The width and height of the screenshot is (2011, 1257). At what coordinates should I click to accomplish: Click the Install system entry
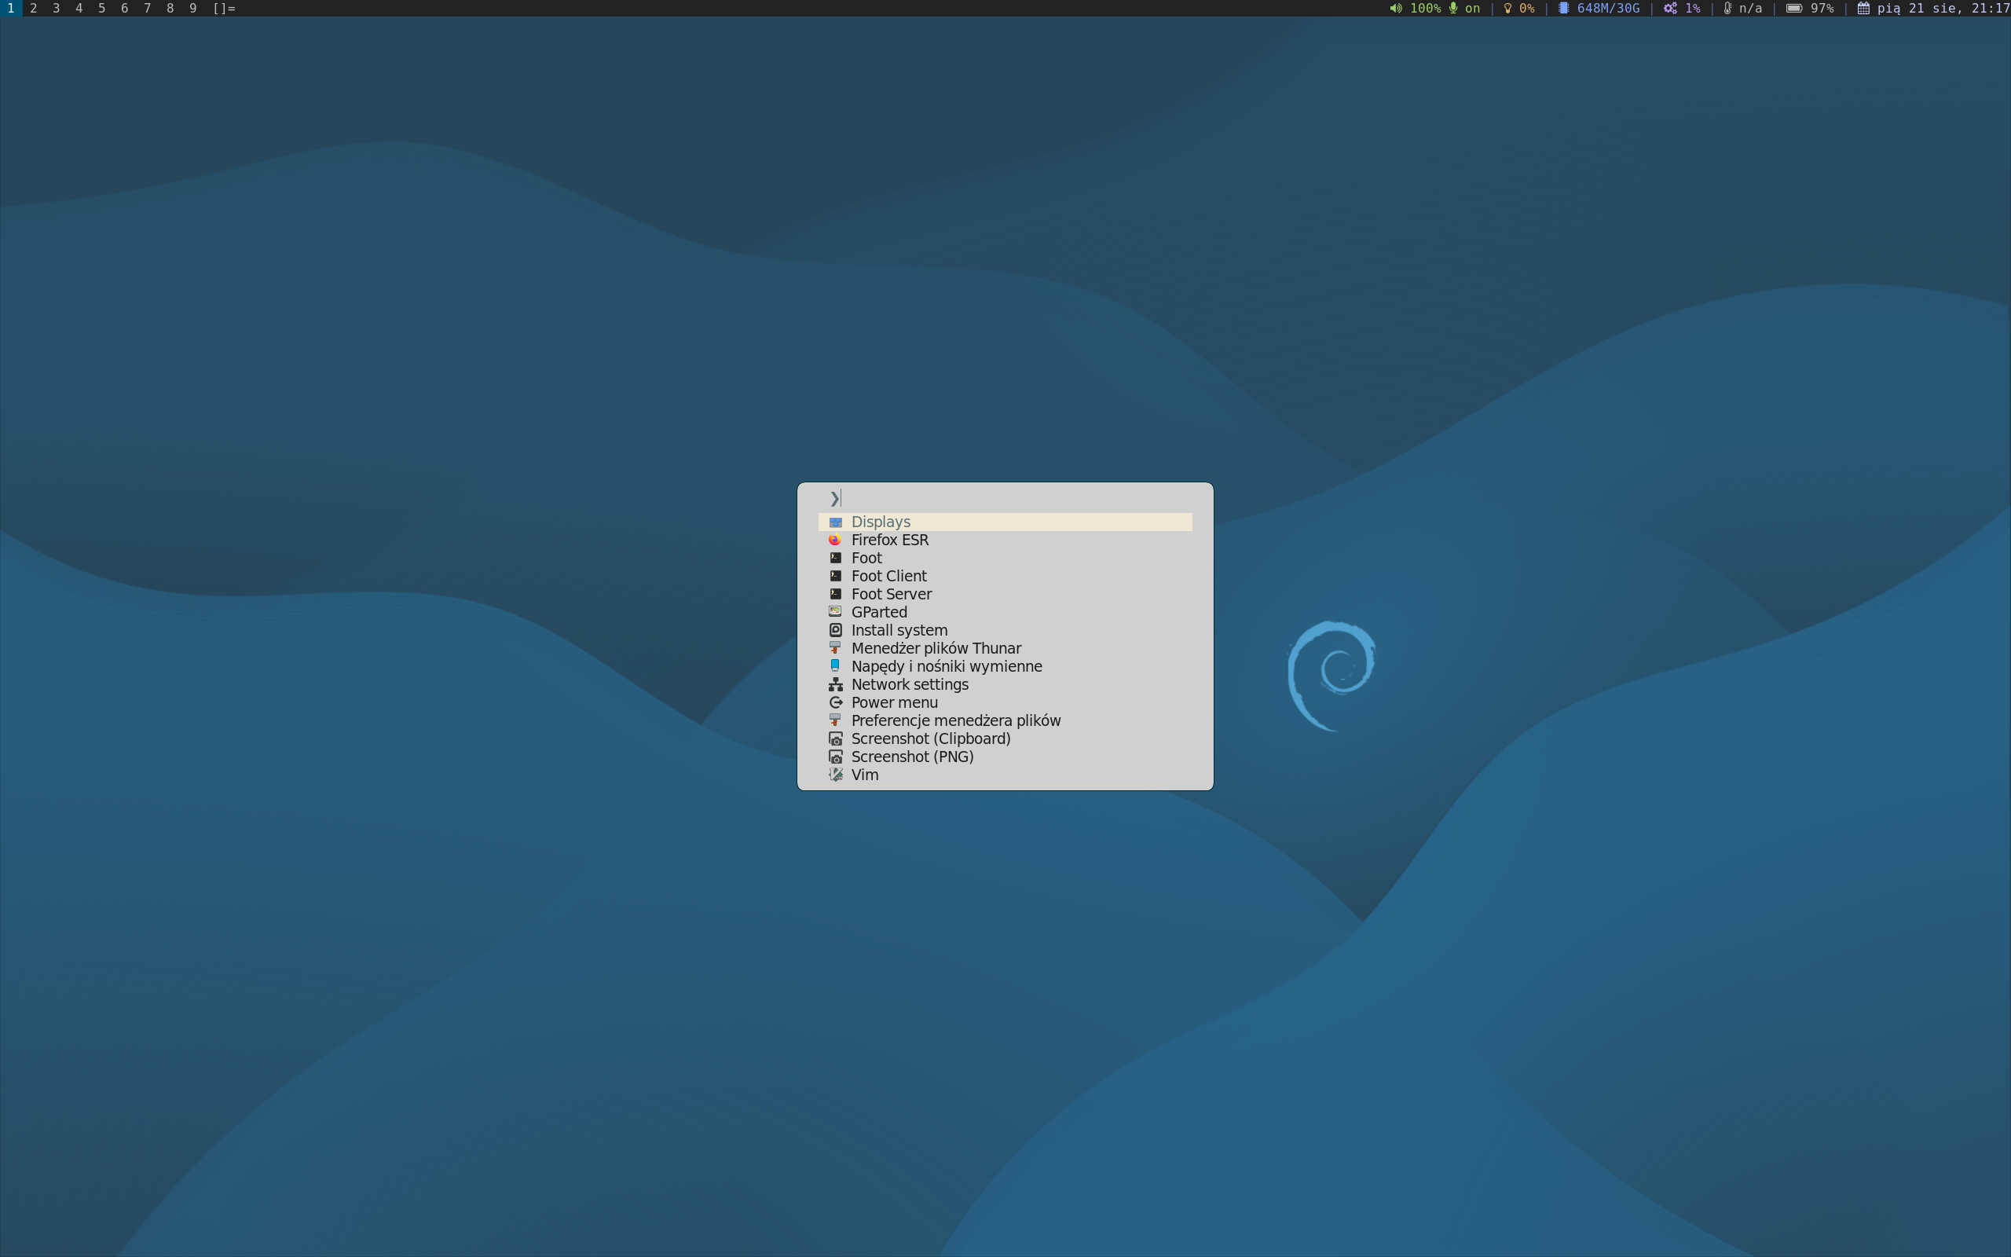tap(1005, 630)
